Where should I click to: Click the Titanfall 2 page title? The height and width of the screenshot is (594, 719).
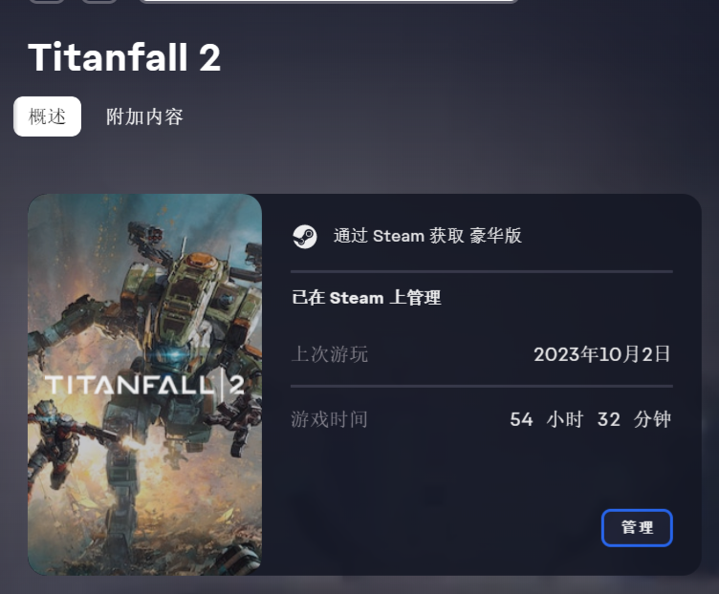[x=124, y=58]
